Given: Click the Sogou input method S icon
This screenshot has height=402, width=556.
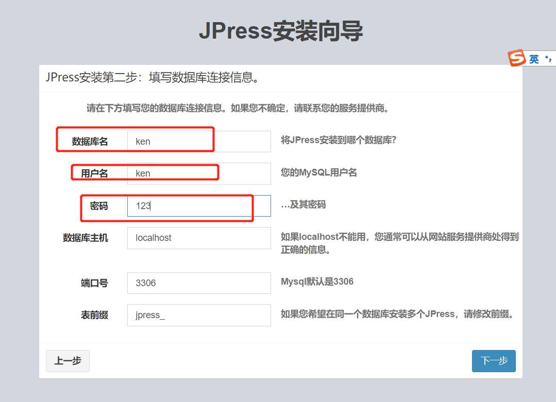Looking at the screenshot, I should [x=516, y=58].
